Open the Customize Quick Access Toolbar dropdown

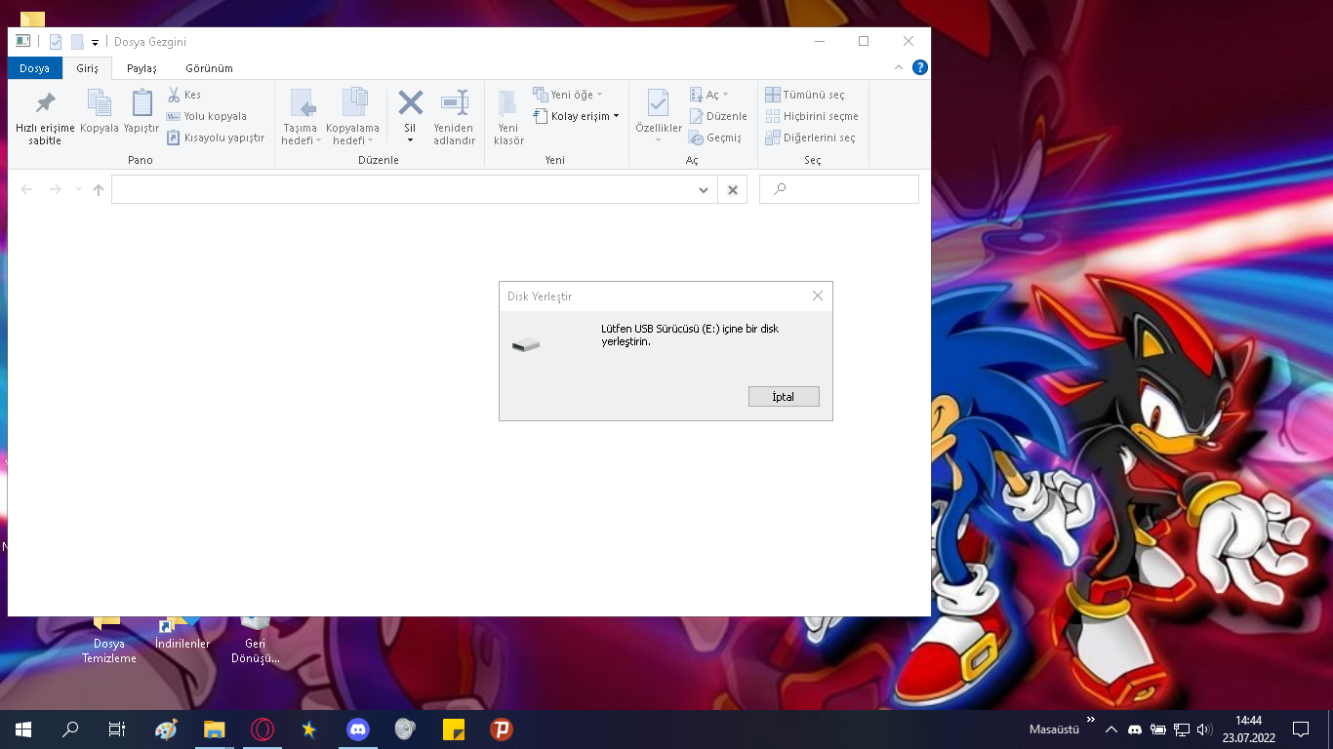point(95,42)
